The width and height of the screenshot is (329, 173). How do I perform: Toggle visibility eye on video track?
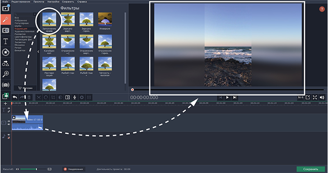click(x=9, y=121)
